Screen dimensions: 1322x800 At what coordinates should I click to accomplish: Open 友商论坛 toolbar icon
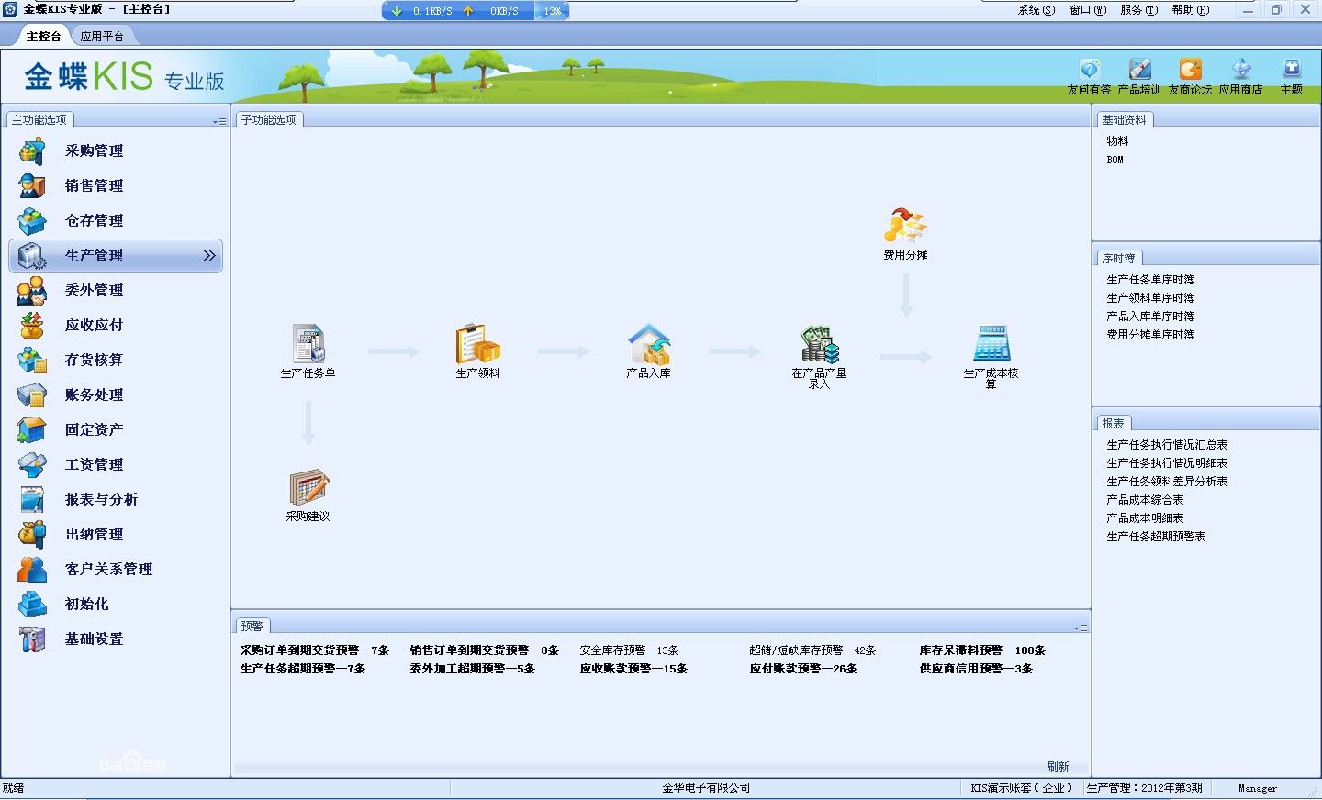tap(1190, 70)
